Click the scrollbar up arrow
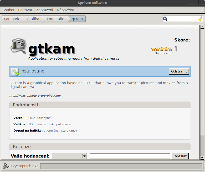The height and width of the screenshot is (172, 205). click(x=202, y=27)
